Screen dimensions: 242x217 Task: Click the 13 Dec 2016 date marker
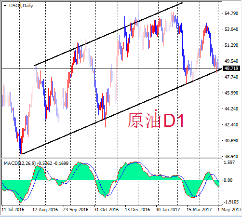click(x=137, y=210)
